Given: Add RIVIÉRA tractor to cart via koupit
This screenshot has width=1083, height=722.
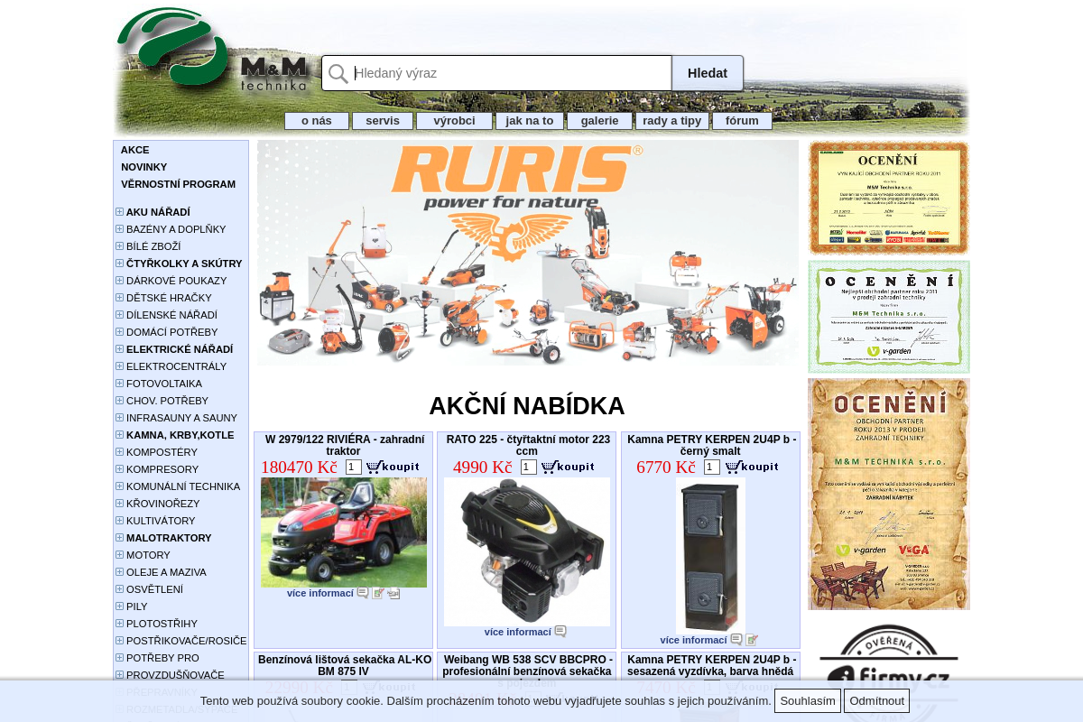Looking at the screenshot, I should pyautogui.click(x=393, y=467).
